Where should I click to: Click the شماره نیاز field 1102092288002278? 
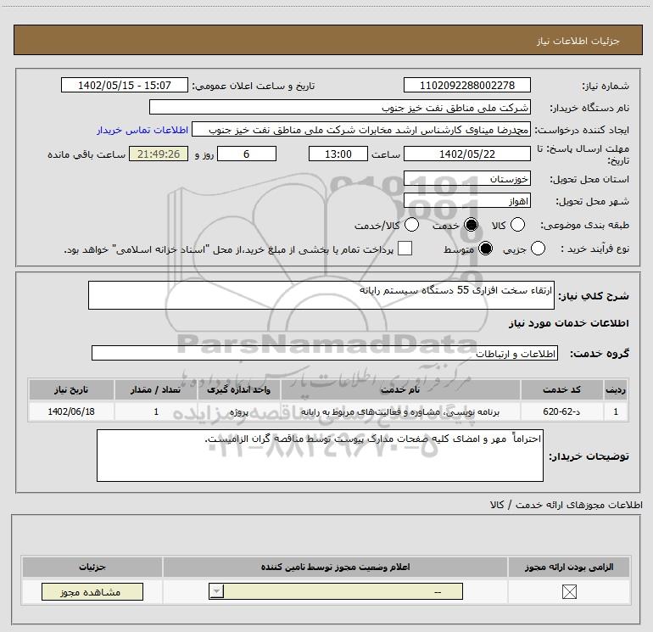click(x=466, y=85)
